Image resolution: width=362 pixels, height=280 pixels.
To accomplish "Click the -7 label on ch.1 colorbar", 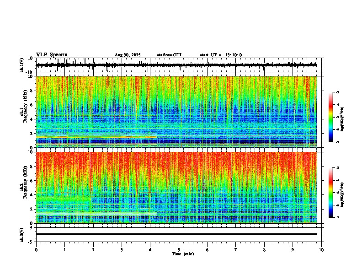I will coord(337,142).
